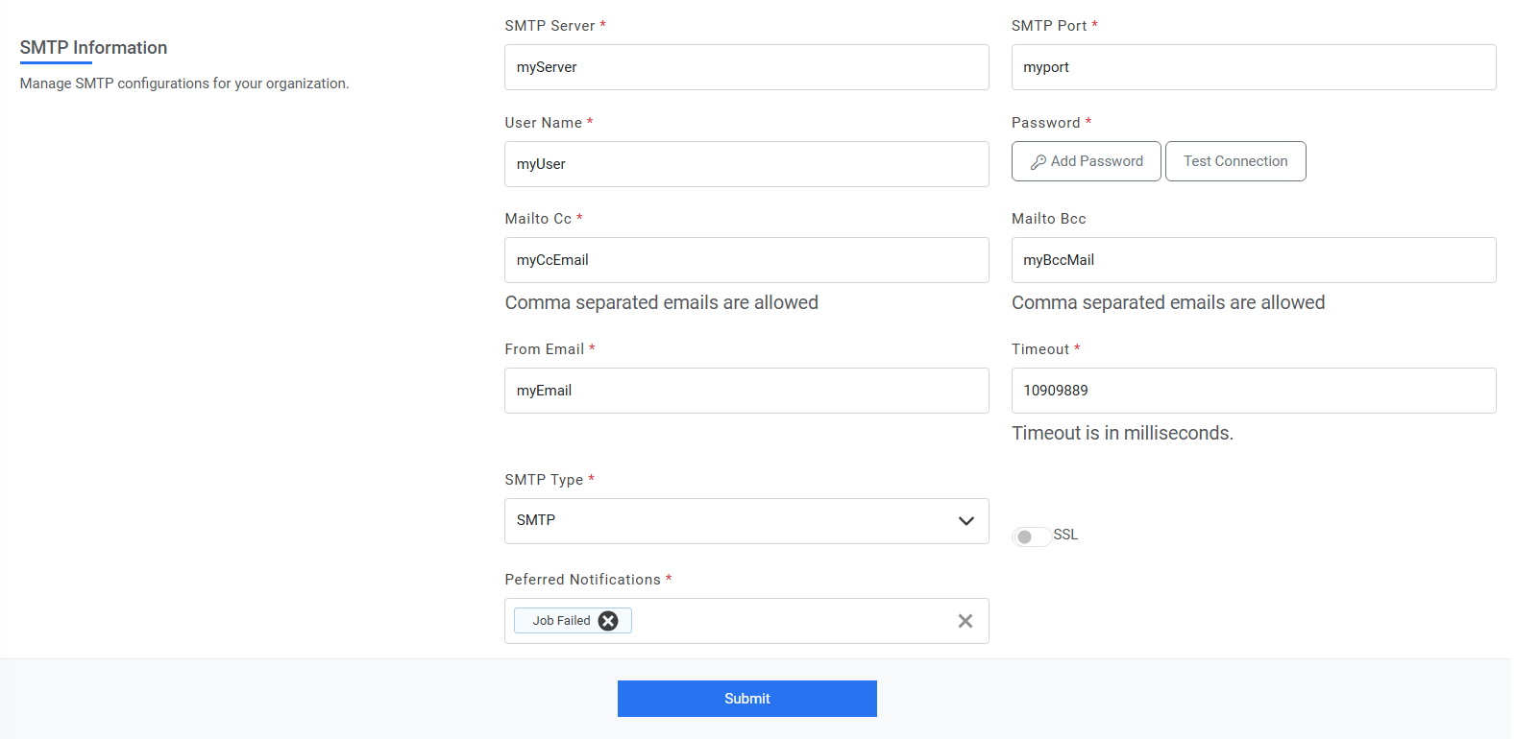
Task: Open the Preferred Notifications multiselect field
Action: pos(788,621)
